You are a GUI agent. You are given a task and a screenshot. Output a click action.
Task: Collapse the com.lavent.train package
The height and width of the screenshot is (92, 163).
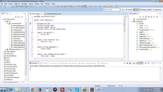click(7, 24)
